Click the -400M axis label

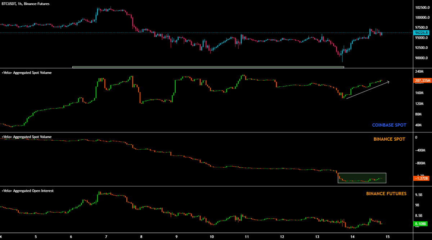(420, 150)
